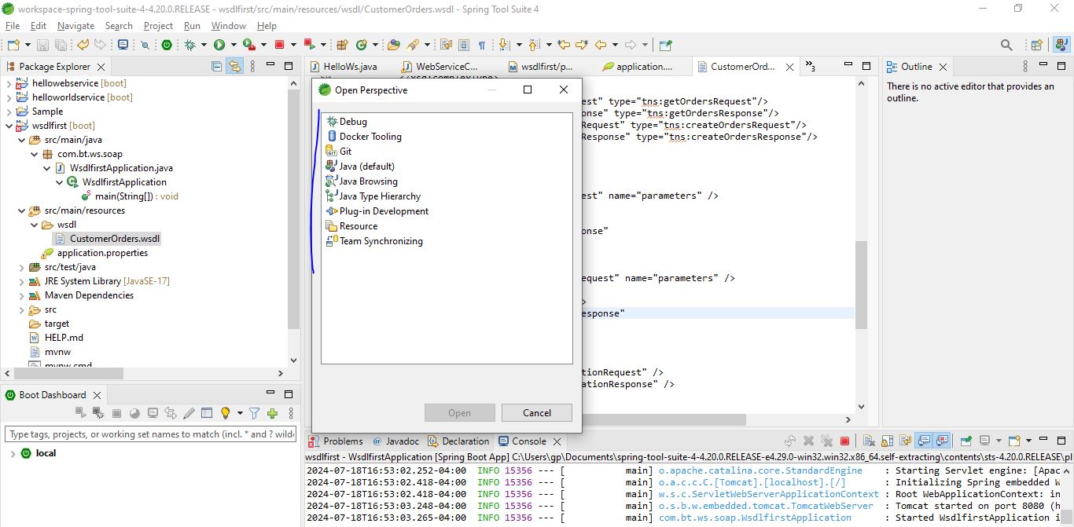
Task: Expand the local node in Boot Dashboard
Action: [13, 454]
